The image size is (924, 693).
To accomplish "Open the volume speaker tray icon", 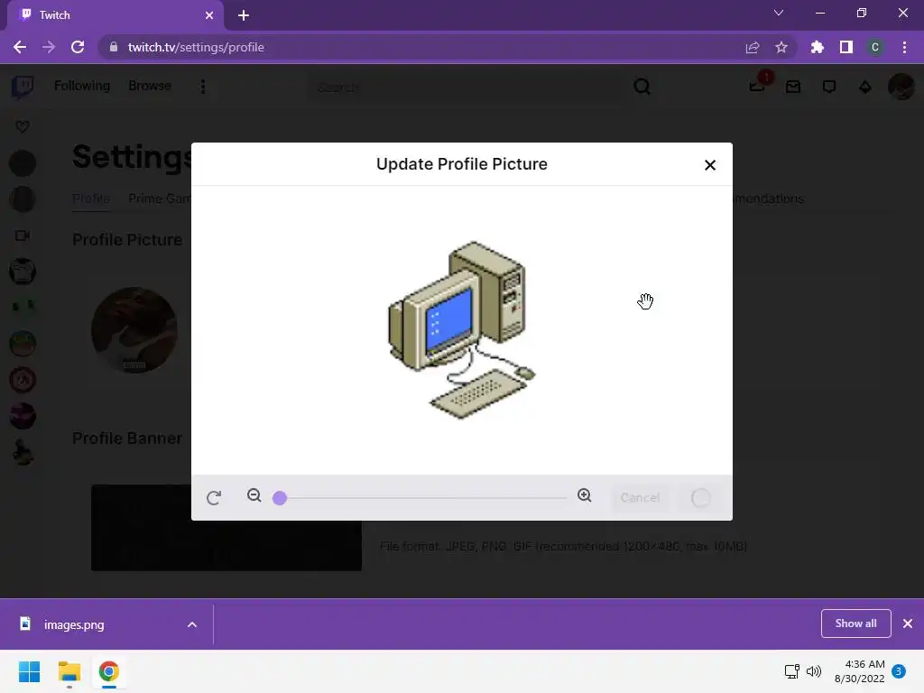I will pyautogui.click(x=814, y=671).
